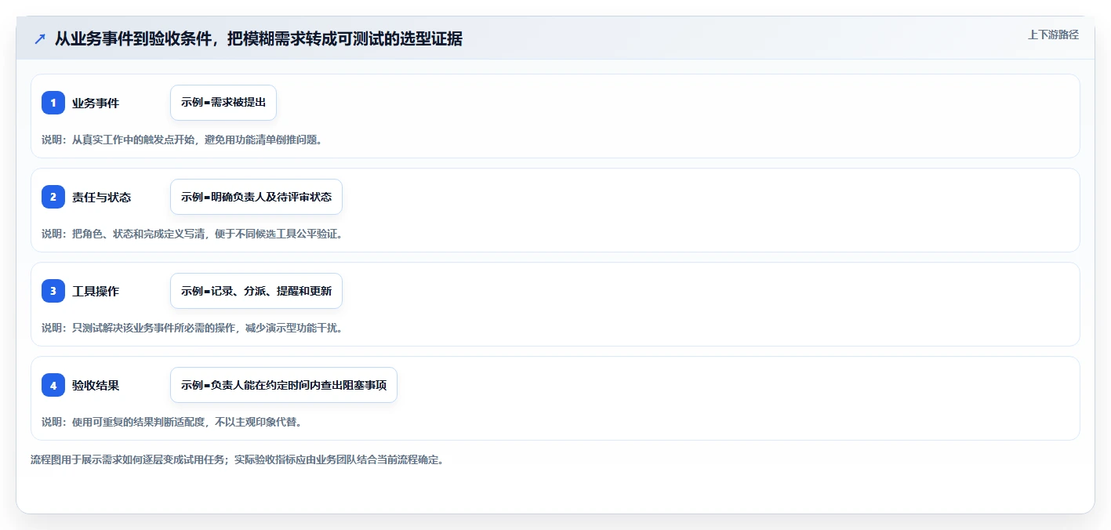Click the 责任与状态 step label
The width and height of the screenshot is (1111, 530).
coord(101,197)
